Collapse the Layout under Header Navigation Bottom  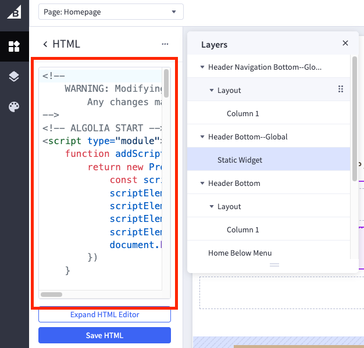point(212,90)
